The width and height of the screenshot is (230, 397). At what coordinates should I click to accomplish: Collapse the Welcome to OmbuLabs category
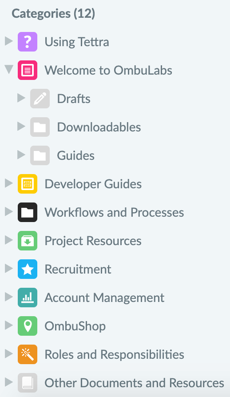[9, 70]
